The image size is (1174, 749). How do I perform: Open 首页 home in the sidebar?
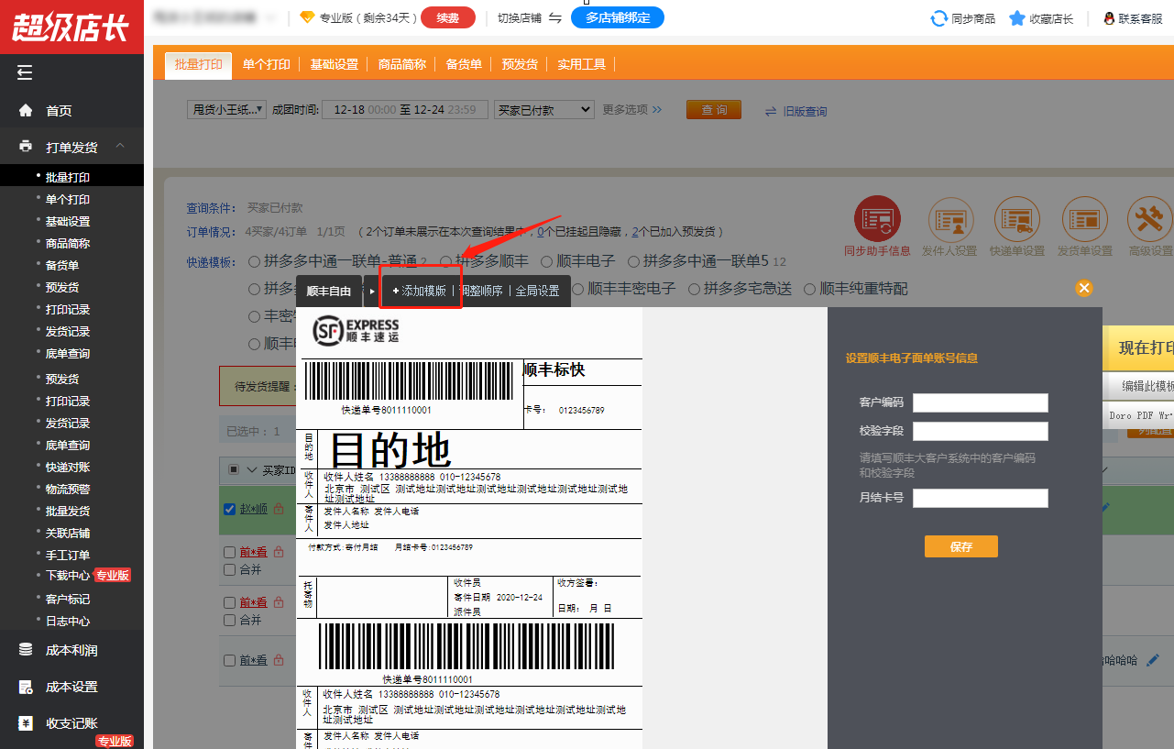click(x=59, y=111)
